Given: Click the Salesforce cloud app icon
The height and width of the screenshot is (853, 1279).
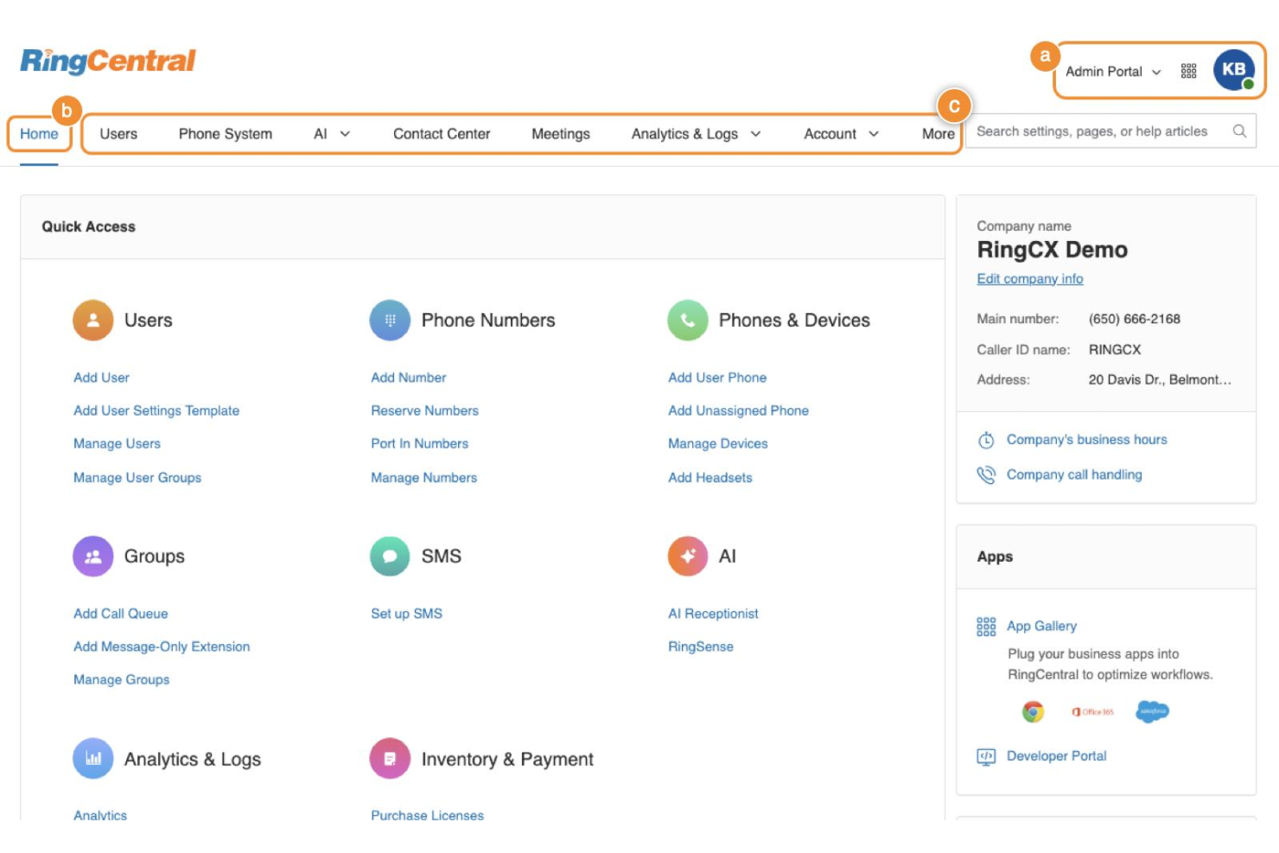Looking at the screenshot, I should pyautogui.click(x=1152, y=712).
